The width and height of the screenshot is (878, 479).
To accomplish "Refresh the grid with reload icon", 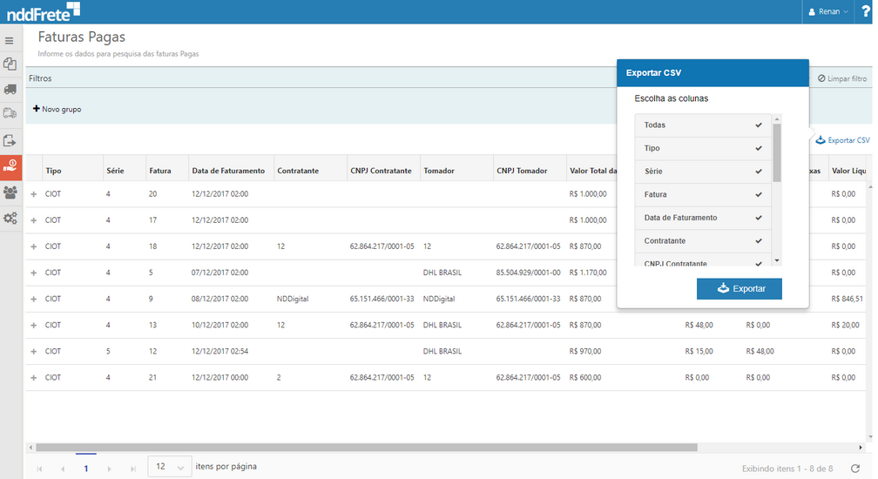I will click(x=854, y=469).
